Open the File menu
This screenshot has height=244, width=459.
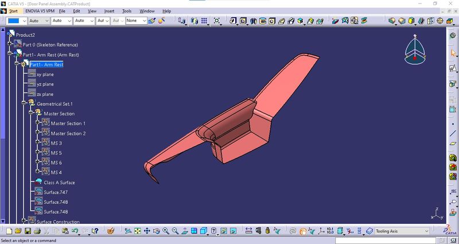(62, 11)
